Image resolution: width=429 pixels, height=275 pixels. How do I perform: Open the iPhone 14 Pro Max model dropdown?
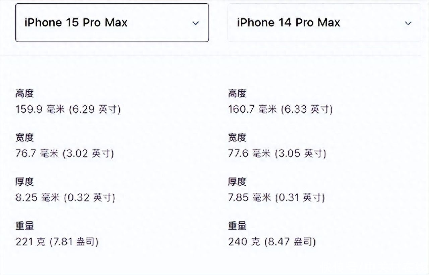[x=324, y=23]
